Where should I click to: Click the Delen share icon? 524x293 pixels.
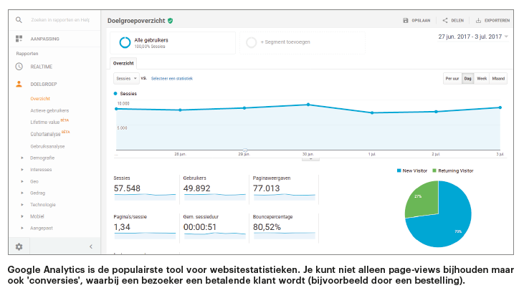click(x=445, y=21)
